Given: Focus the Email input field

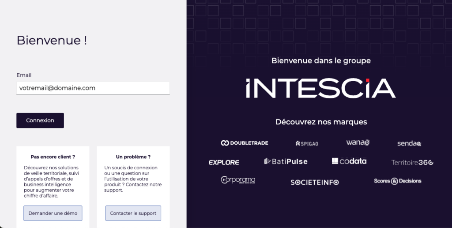Looking at the screenshot, I should point(93,88).
